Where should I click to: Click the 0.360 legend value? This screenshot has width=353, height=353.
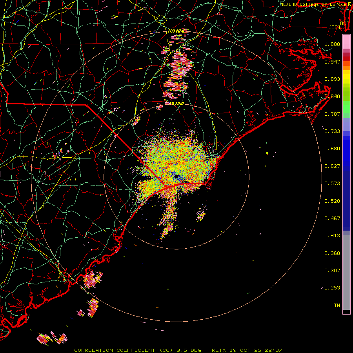coord(332,253)
